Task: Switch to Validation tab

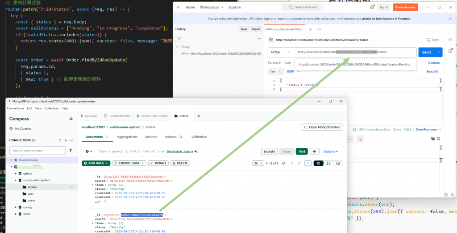Action: [199, 137]
